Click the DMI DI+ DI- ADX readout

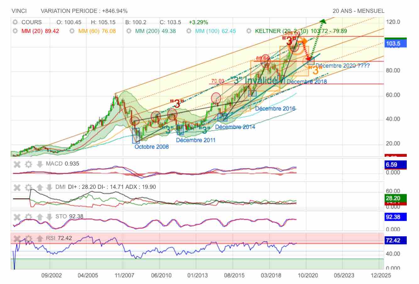click(x=106, y=187)
